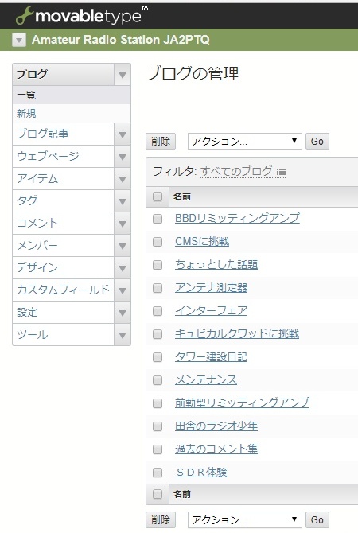The image size is (358, 533).
Task: Open the site selector arrow beside Amateur Radio Station
Action: point(19,40)
